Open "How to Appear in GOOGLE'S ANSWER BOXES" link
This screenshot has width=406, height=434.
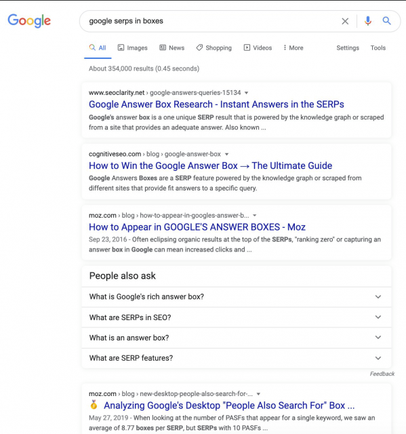(x=197, y=227)
